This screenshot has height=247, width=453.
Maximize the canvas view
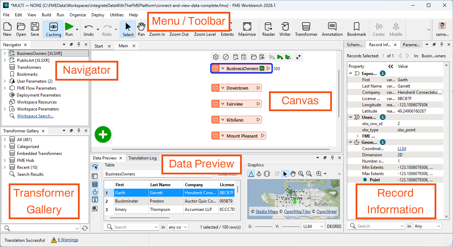click(247, 29)
